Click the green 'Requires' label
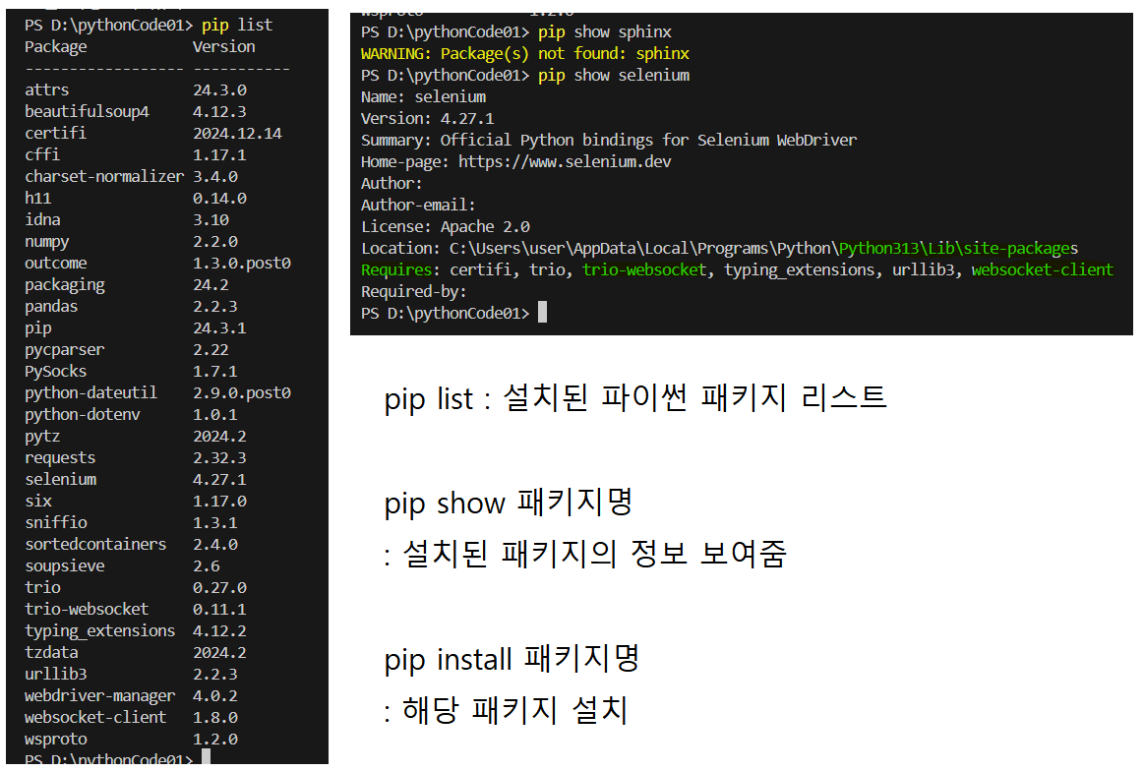This screenshot has height=772, width=1144. click(396, 270)
